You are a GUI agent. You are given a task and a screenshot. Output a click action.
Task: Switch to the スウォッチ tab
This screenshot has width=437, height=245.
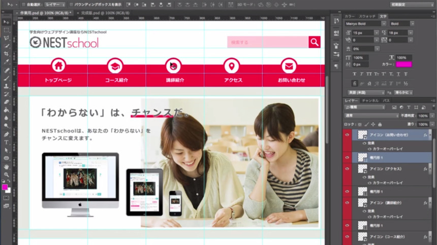click(367, 16)
